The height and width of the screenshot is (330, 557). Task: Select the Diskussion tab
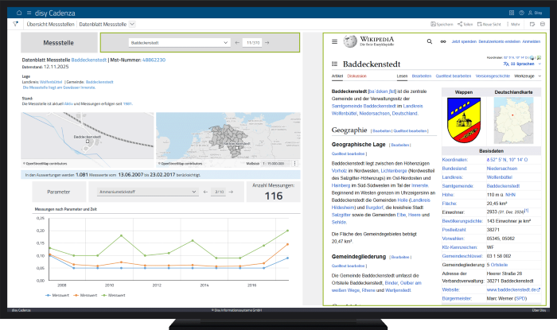[x=356, y=76]
